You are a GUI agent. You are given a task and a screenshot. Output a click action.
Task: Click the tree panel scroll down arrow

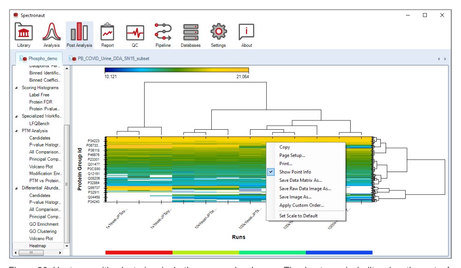click(x=67, y=246)
